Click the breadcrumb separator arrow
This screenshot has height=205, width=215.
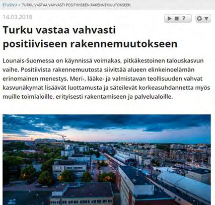20,5
